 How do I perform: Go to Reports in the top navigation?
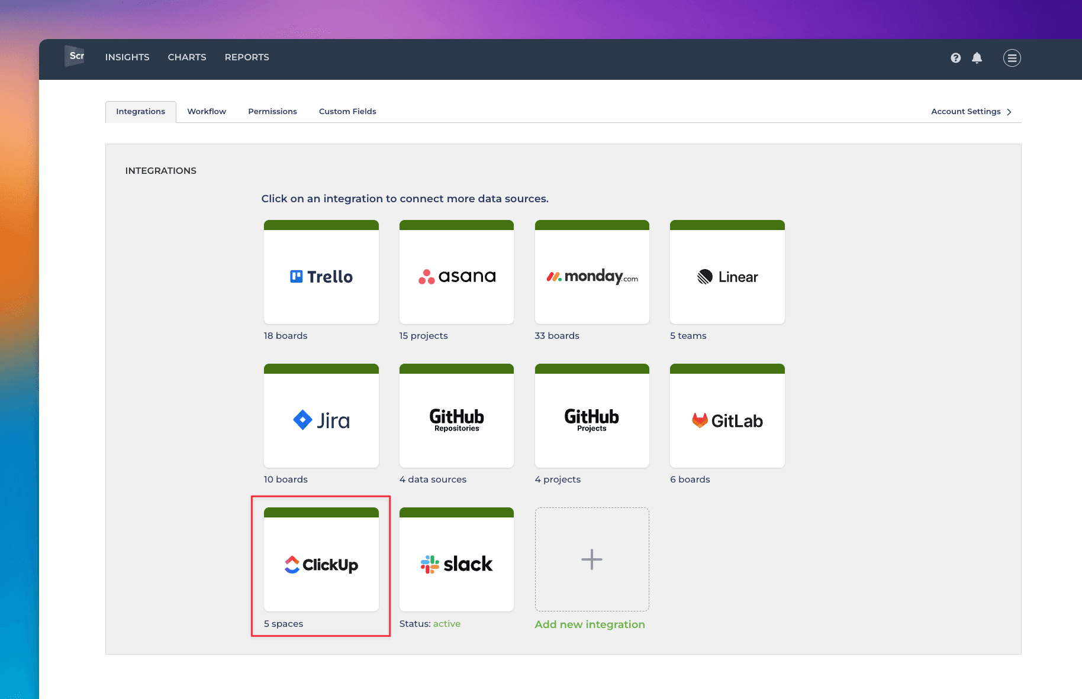247,57
